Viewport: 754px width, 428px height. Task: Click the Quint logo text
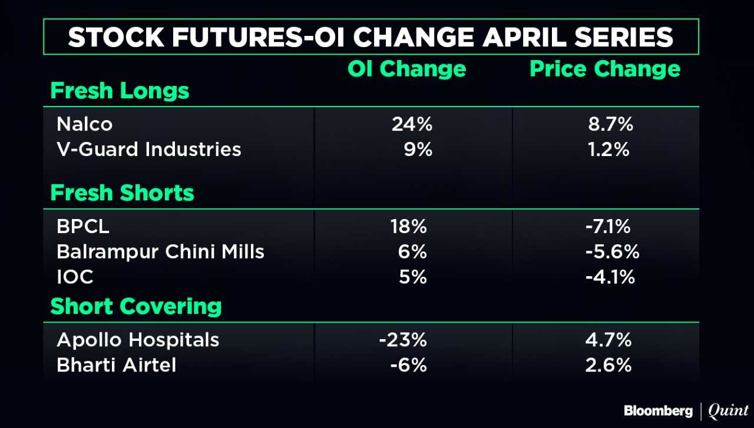point(727,411)
